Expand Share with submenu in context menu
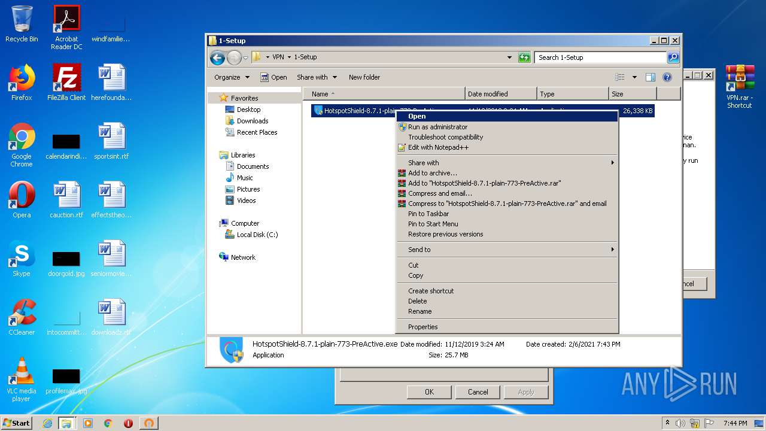The image size is (766, 431). tap(507, 163)
